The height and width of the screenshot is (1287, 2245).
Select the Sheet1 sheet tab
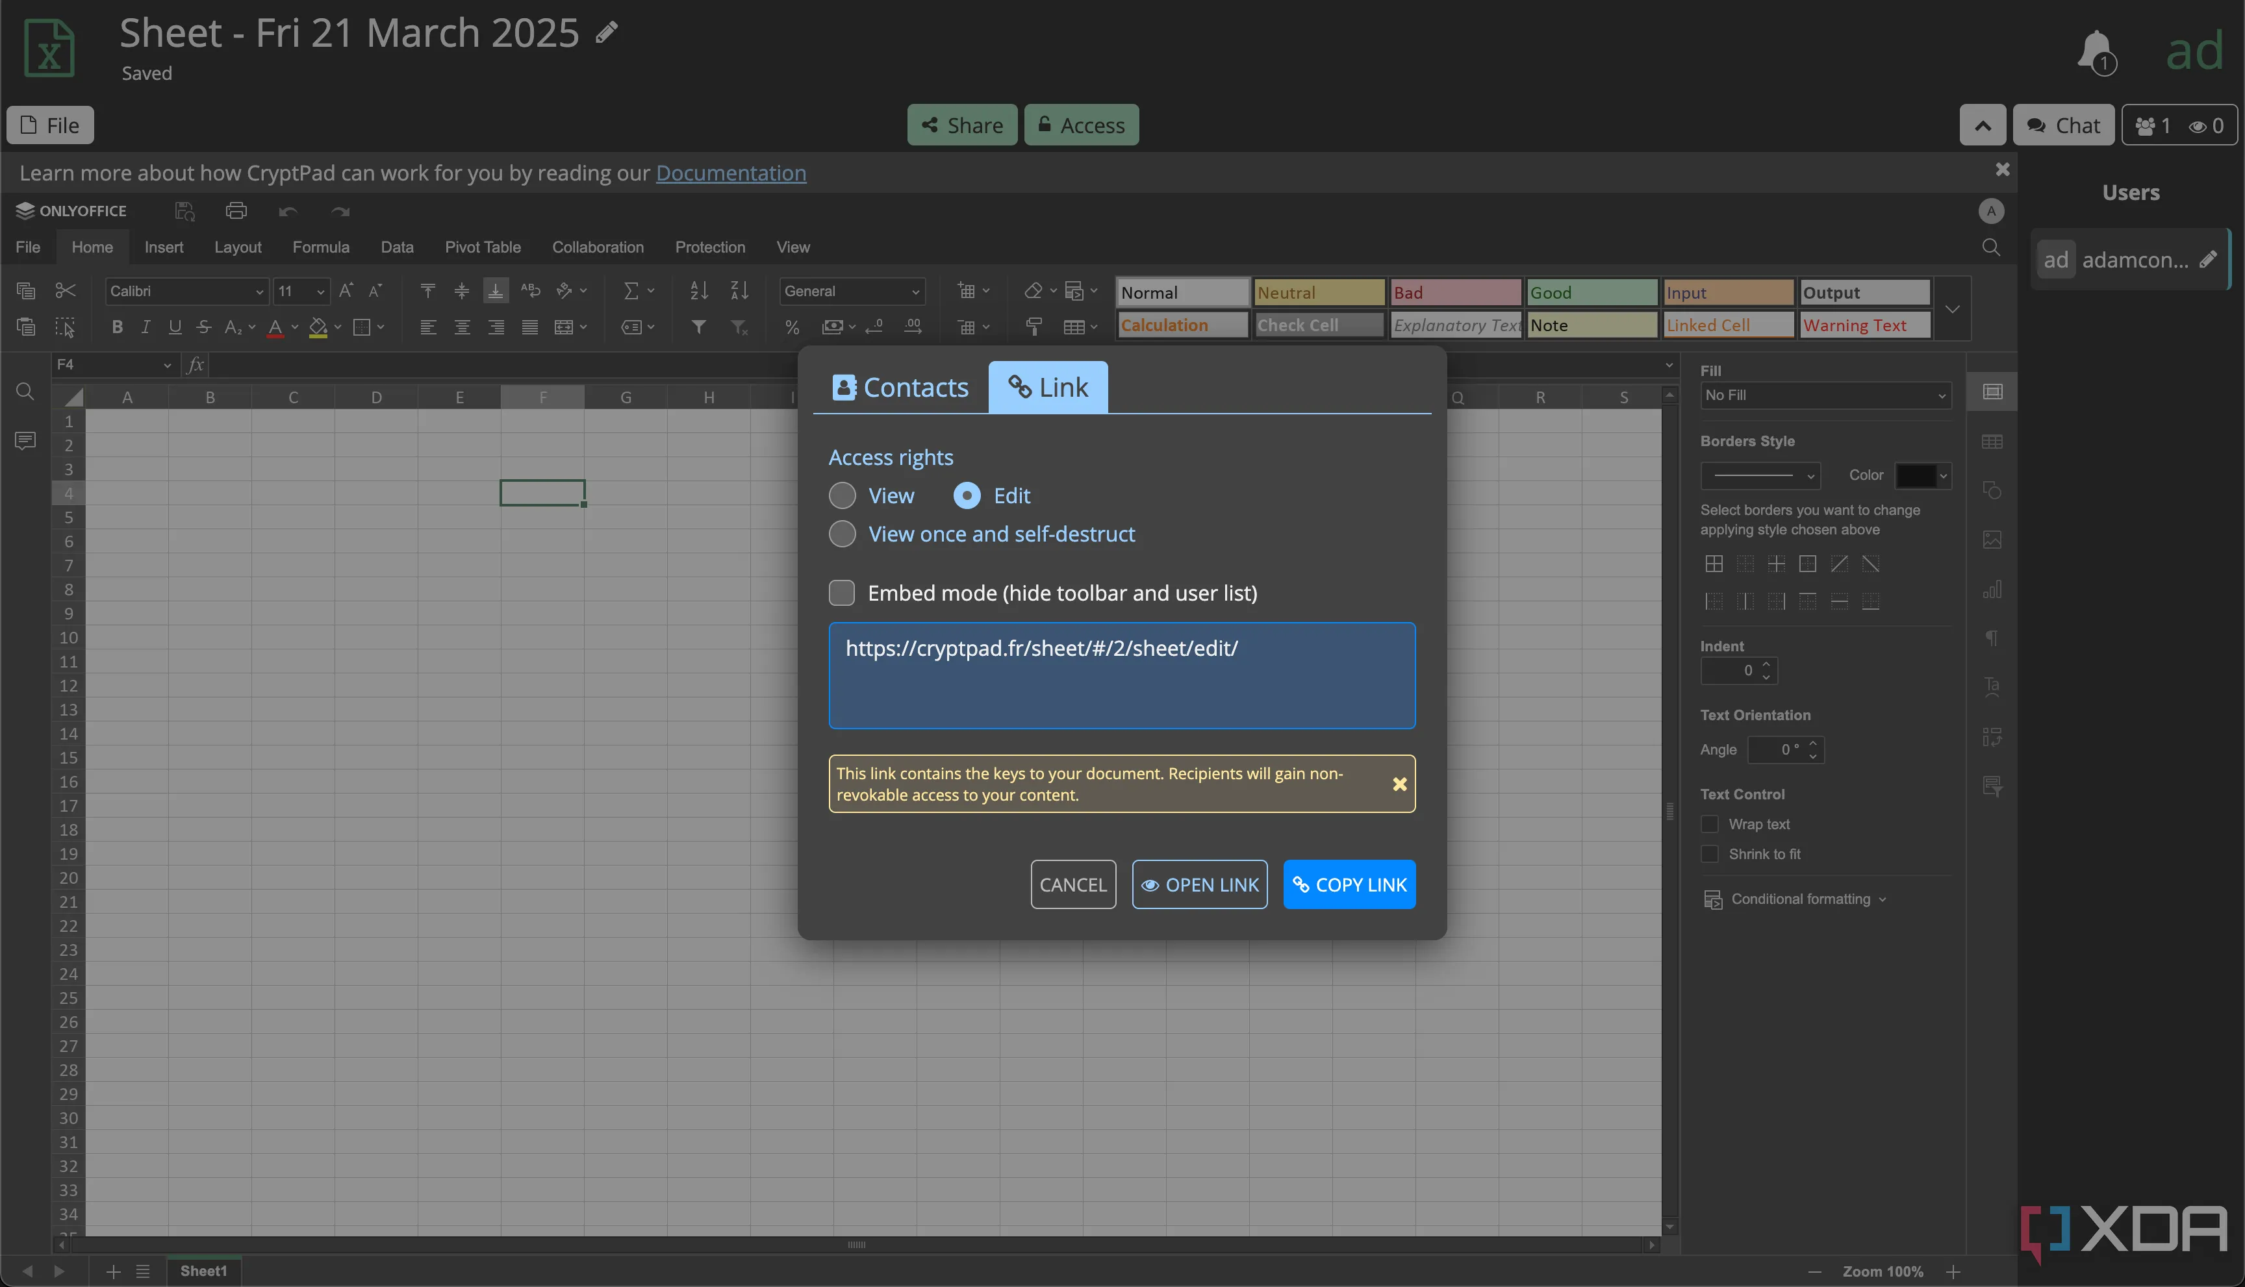click(x=203, y=1271)
